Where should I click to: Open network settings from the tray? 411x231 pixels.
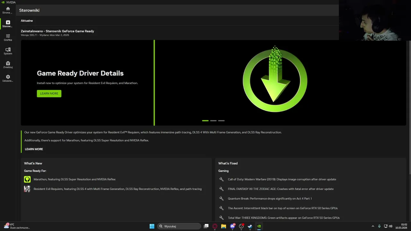tap(386, 226)
